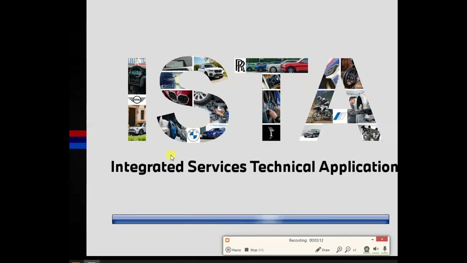The image size is (467, 263).
Task: Toggle system speaker audio recording
Action: click(x=376, y=249)
